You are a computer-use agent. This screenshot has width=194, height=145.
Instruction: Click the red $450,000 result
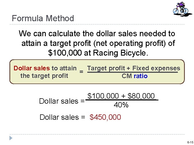[x=105, y=117]
